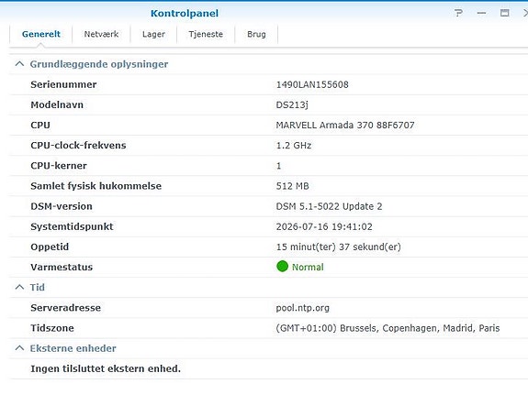This screenshot has height=406, width=528.
Task: Switch to the Tjeneste tab
Action: (206, 34)
